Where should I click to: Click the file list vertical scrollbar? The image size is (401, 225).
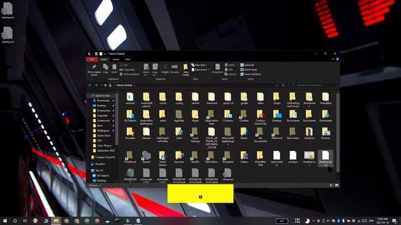(x=338, y=132)
